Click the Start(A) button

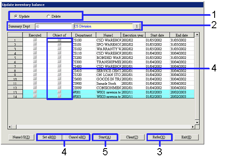(105, 137)
